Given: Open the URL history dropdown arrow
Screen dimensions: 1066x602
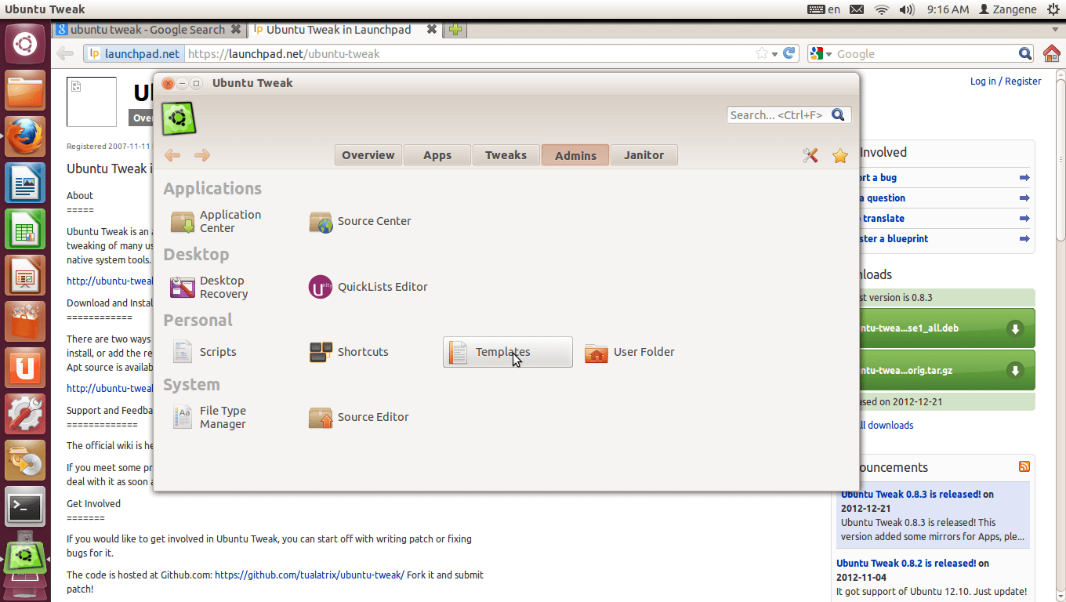Looking at the screenshot, I should click(x=774, y=54).
